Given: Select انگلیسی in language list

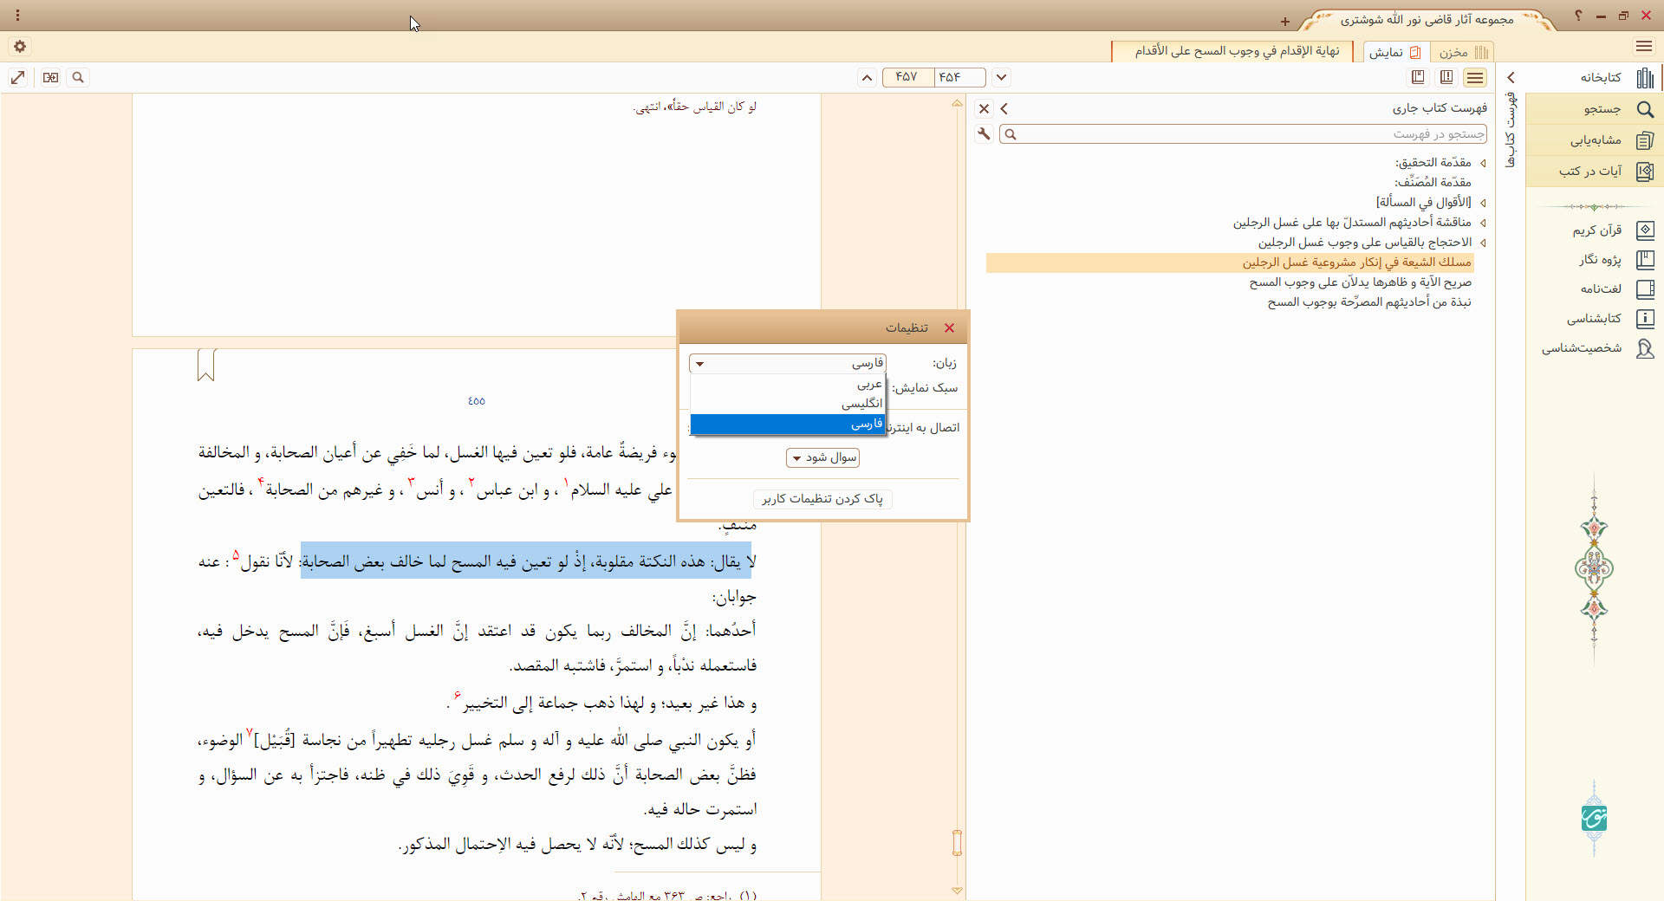Looking at the screenshot, I should (x=787, y=404).
